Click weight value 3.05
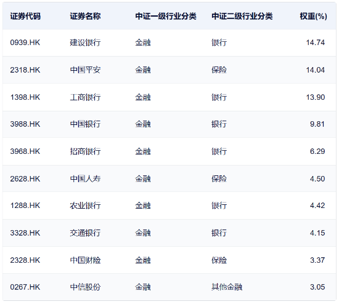The image size is (339, 304). [x=317, y=287]
